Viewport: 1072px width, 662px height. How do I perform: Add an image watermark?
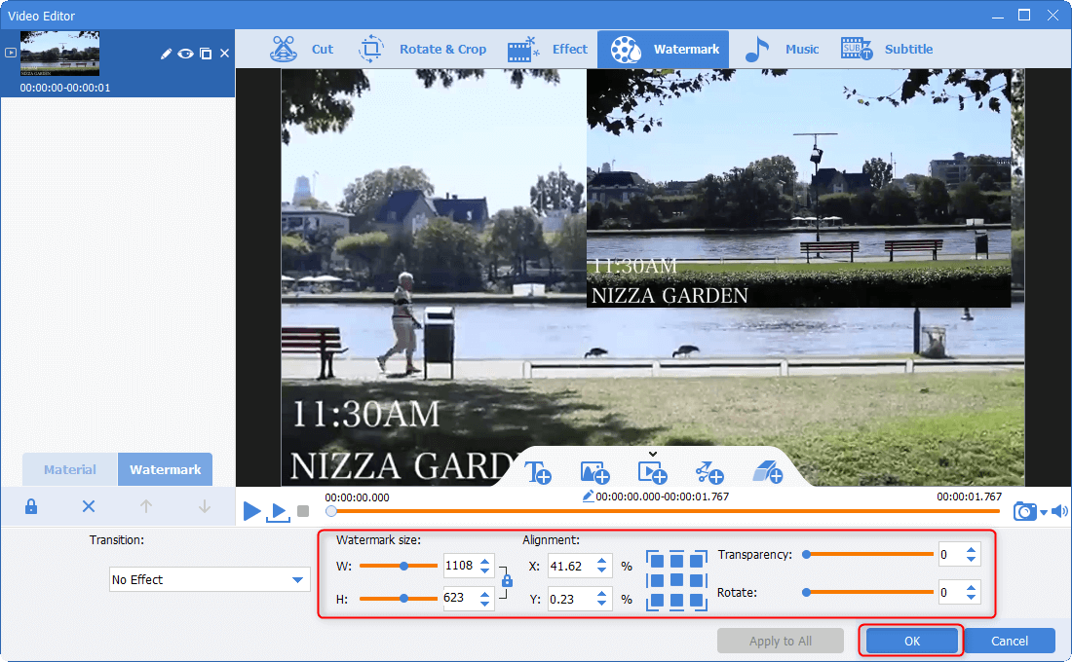click(594, 472)
